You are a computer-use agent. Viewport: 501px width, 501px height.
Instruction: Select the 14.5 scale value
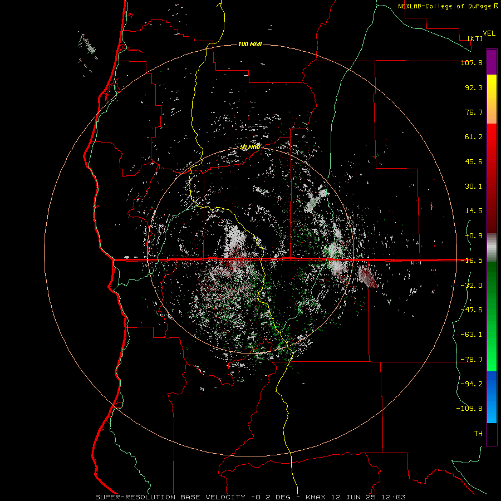[x=474, y=211]
